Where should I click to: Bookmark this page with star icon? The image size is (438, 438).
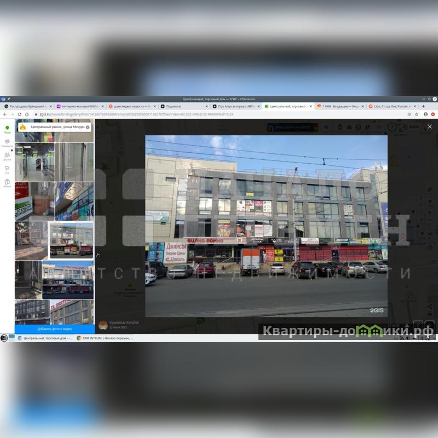coord(417,114)
